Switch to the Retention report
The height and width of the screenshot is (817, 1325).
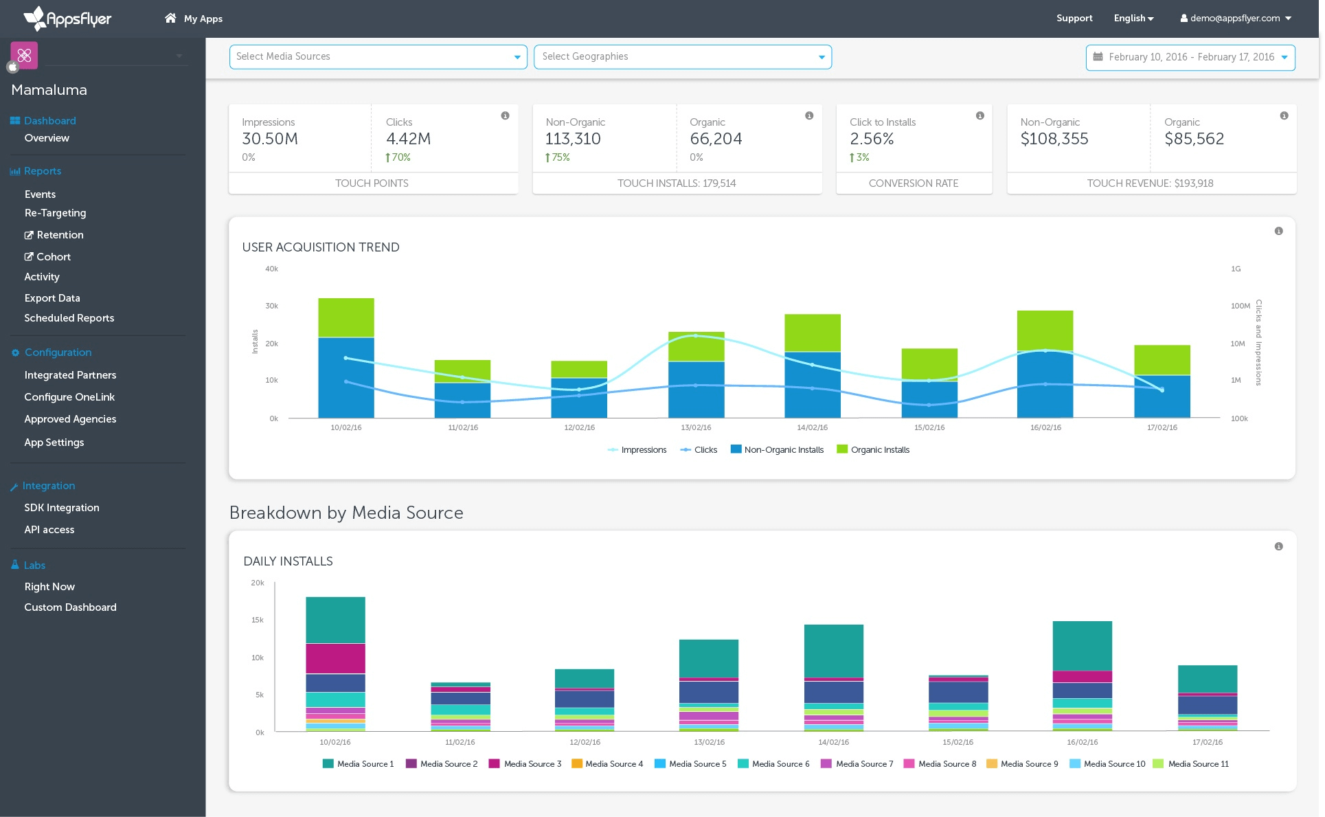pos(60,235)
